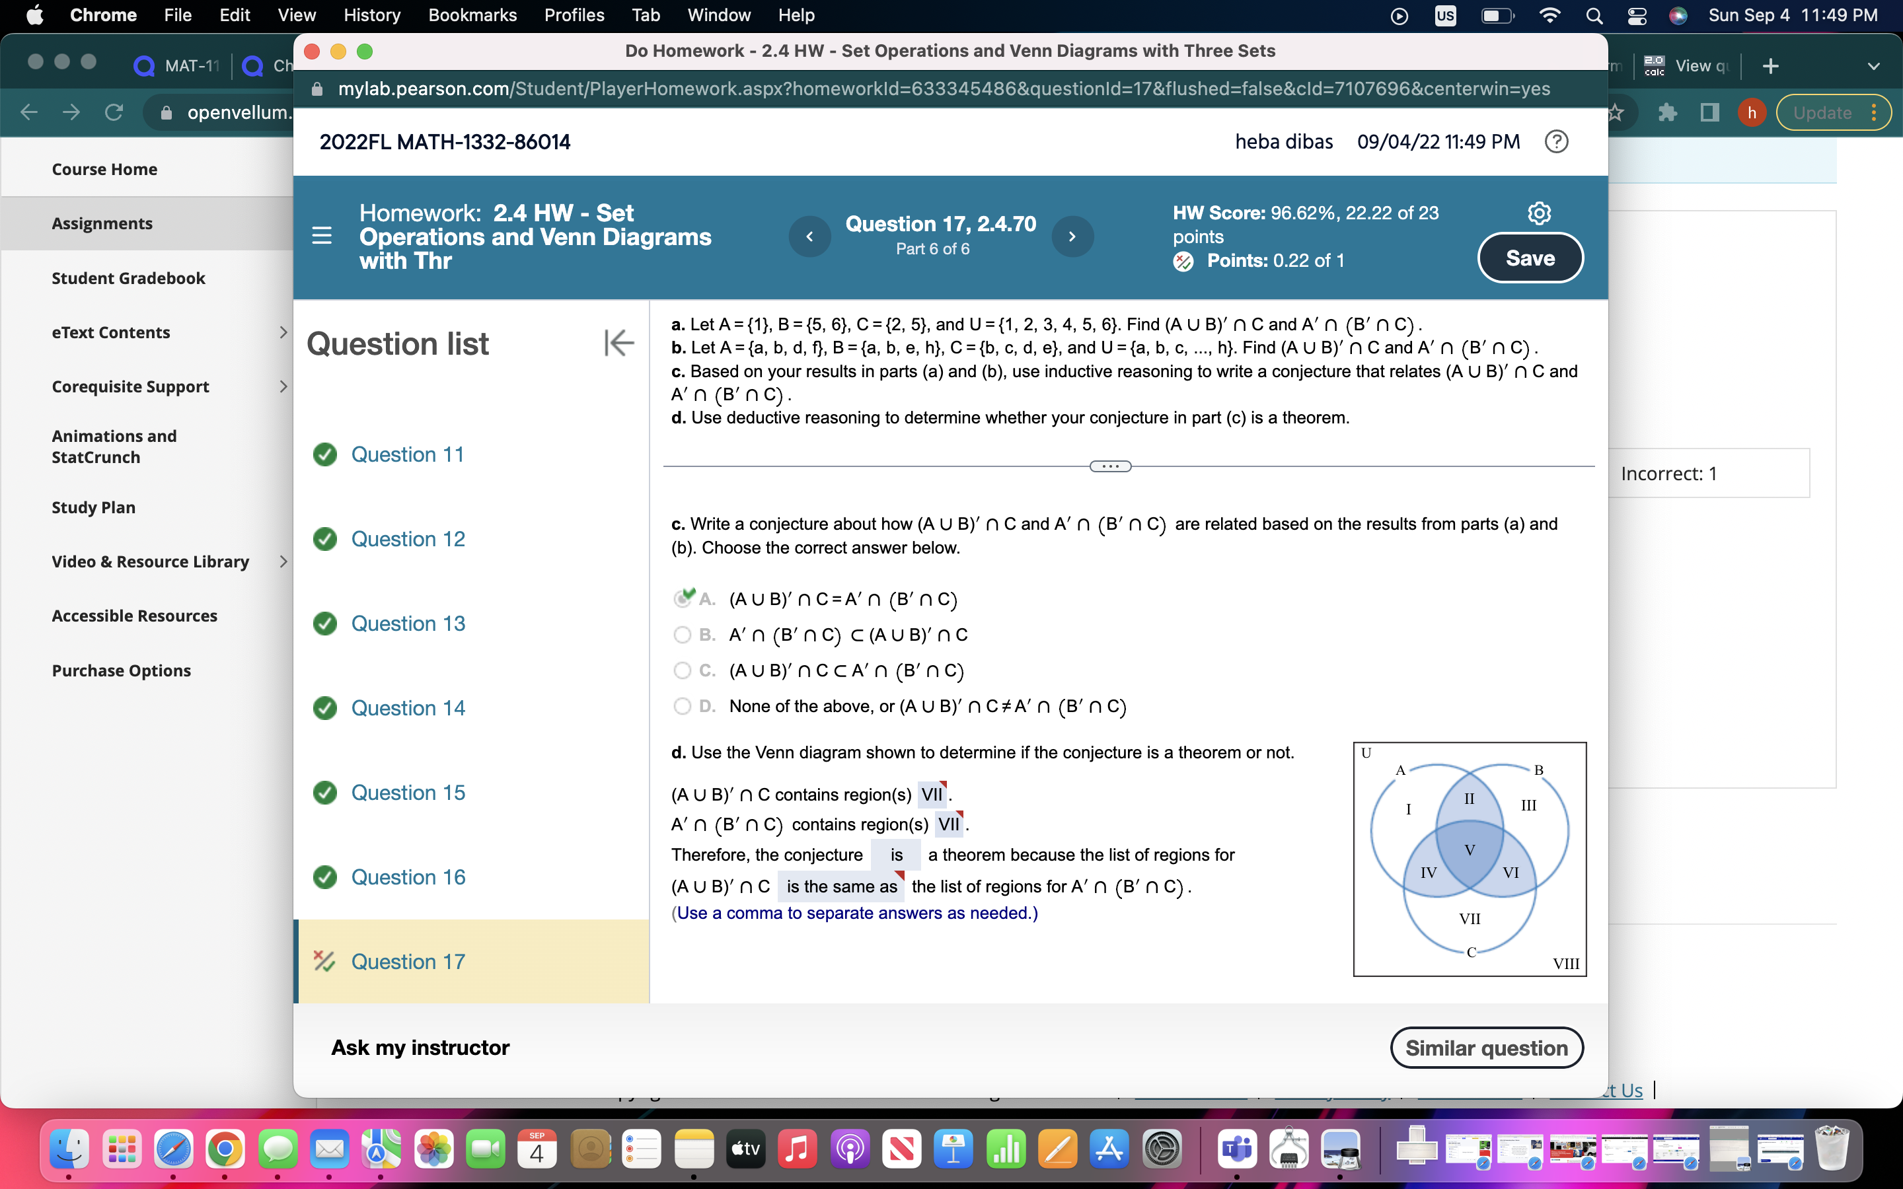Open a Similar question

(x=1485, y=1047)
